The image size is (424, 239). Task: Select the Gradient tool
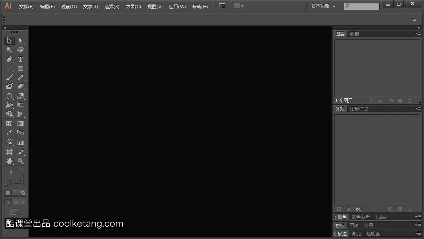click(x=21, y=124)
